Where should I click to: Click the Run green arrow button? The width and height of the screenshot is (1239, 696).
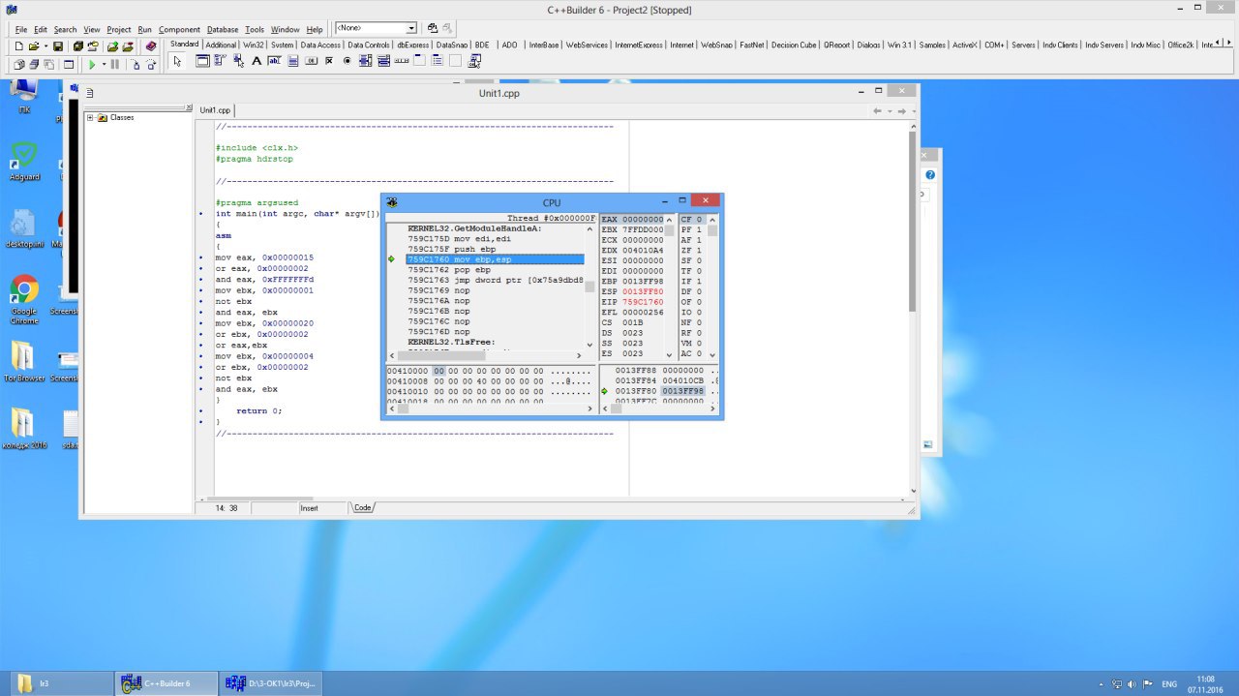point(92,65)
